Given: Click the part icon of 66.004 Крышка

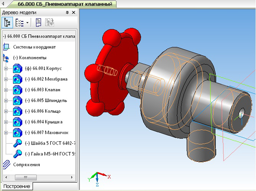Looking at the screenshot, I should pos(18,122).
